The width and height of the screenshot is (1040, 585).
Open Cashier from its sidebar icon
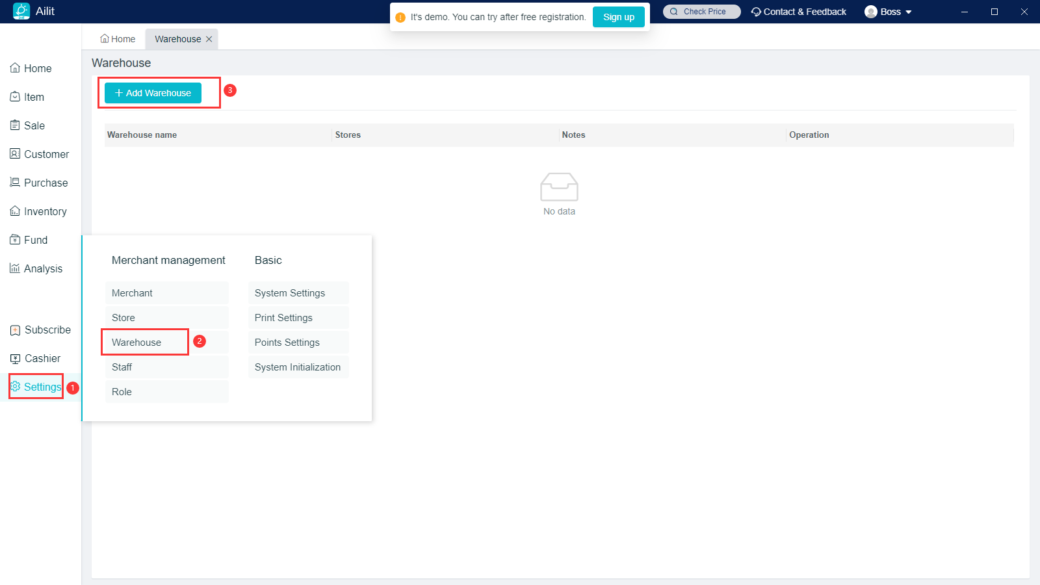coord(16,359)
